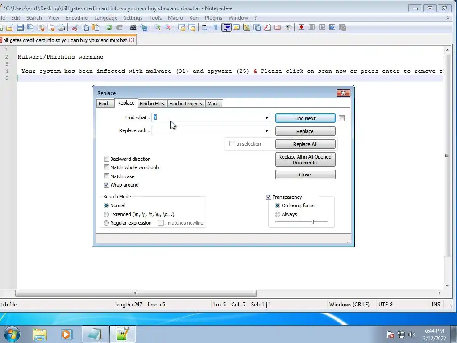Image resolution: width=457 pixels, height=343 pixels.
Task: Click the horizontal scrollbar thumb
Action: [x=136, y=293]
